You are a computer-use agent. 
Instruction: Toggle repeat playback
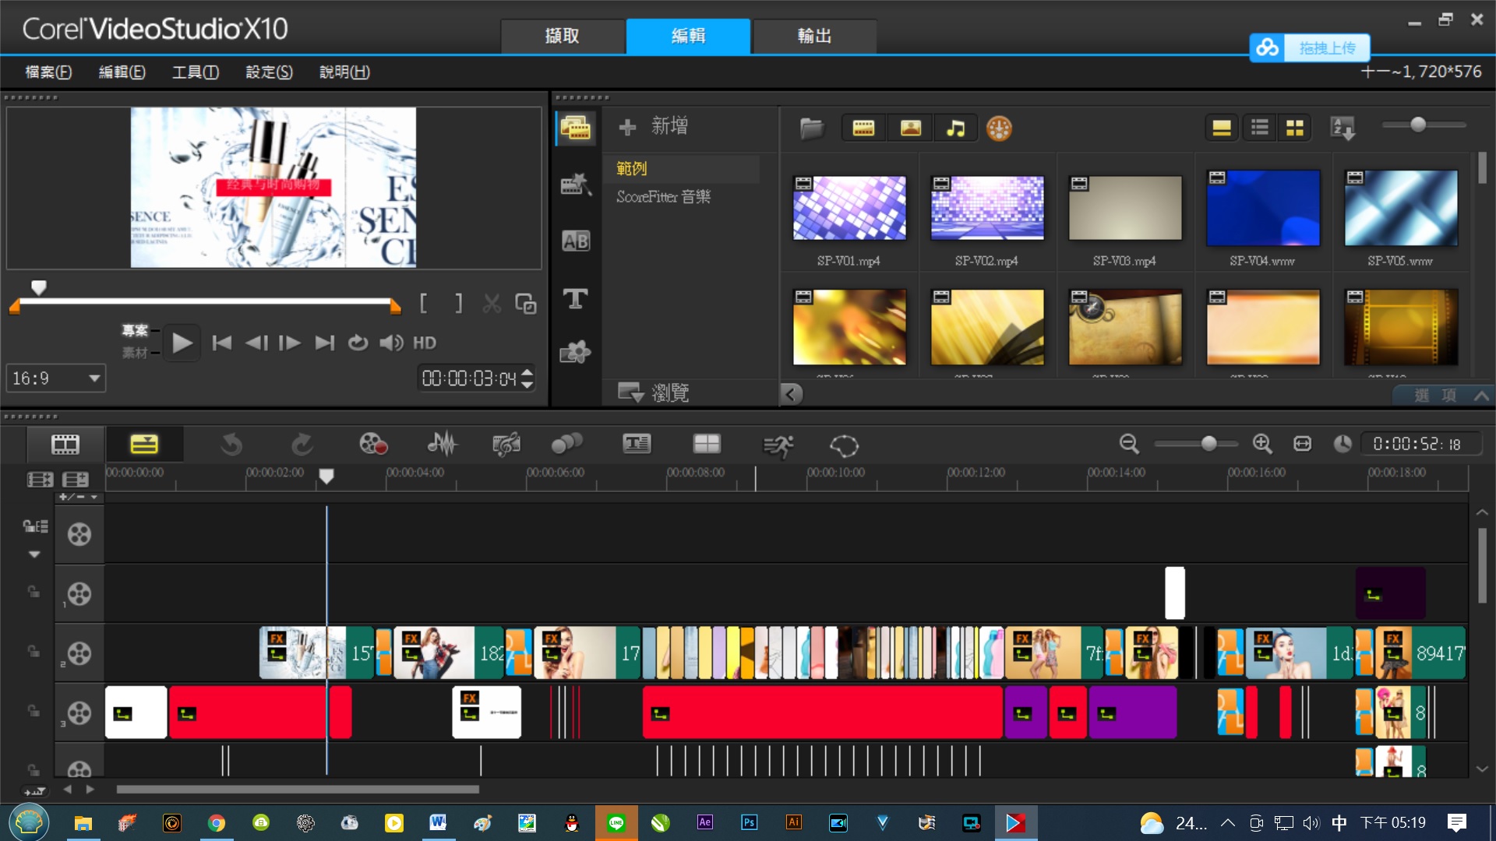tap(358, 343)
